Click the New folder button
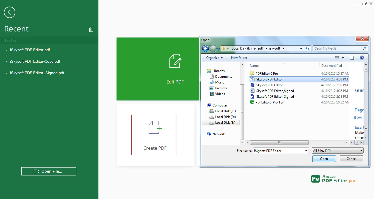Image resolution: width=374 pixels, height=199 pixels. [239, 58]
